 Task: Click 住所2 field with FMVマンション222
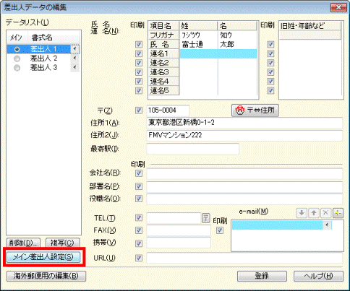(x=244, y=136)
